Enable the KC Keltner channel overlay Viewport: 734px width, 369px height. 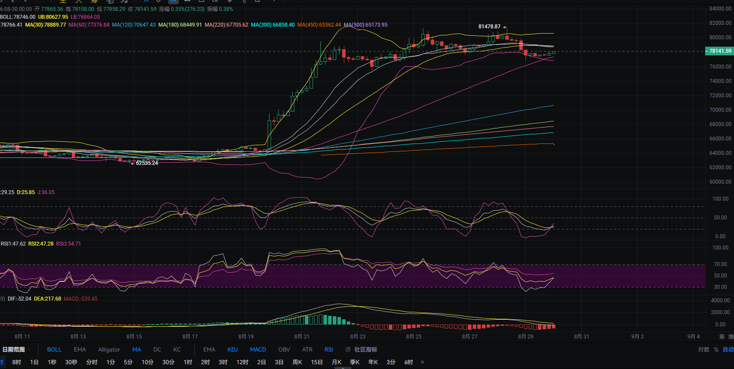pyautogui.click(x=177, y=349)
